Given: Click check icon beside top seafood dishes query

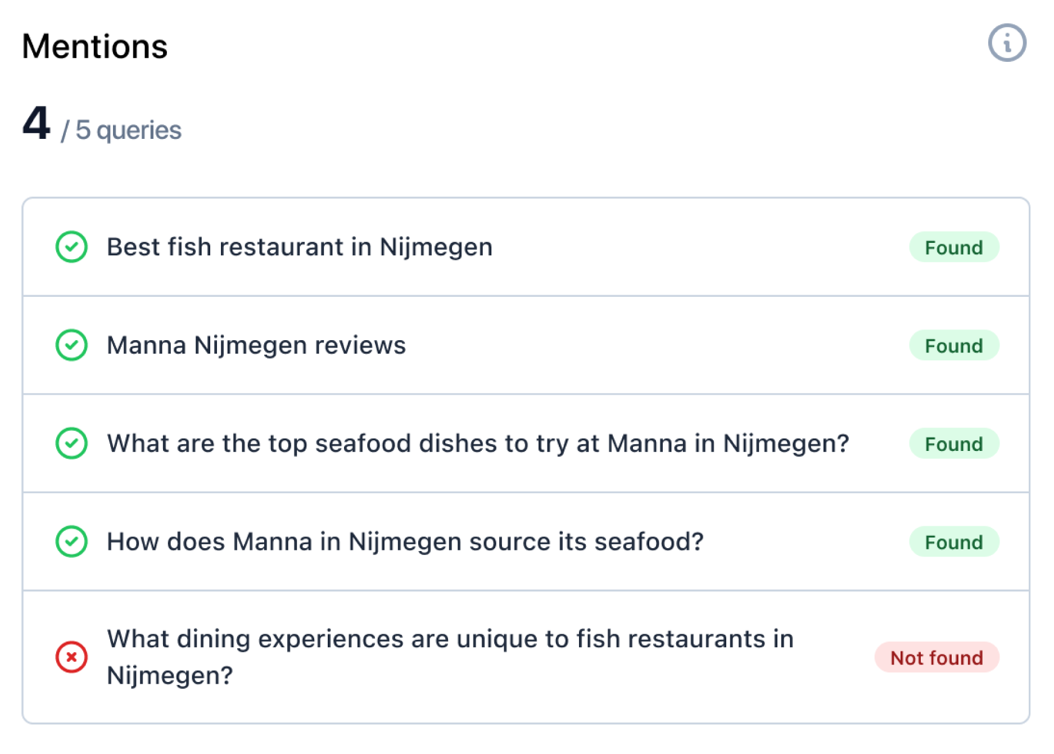Looking at the screenshot, I should pyautogui.click(x=71, y=443).
